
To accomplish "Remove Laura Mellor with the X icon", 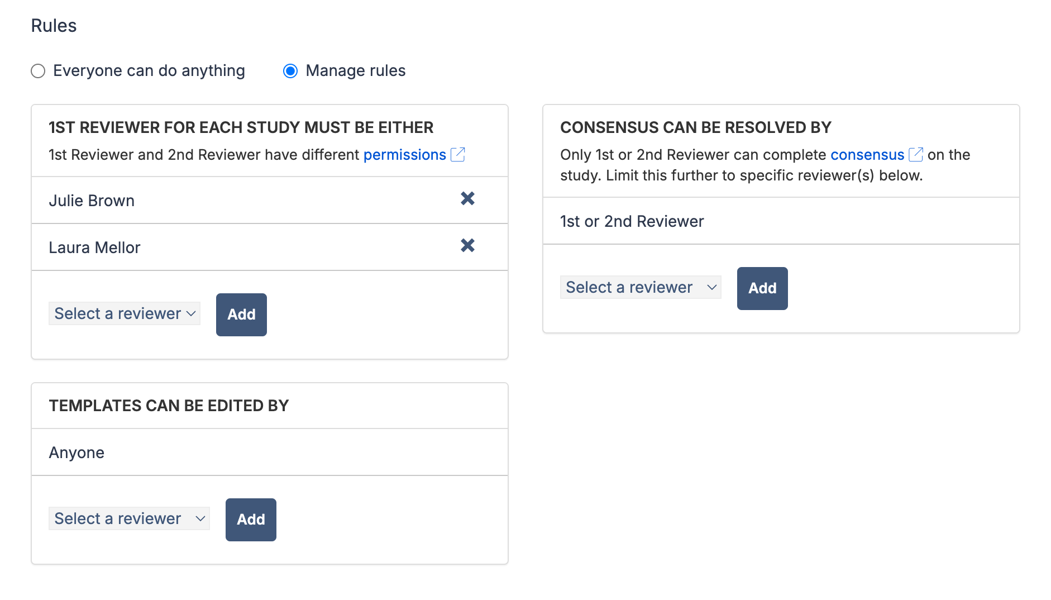I will 467,246.
